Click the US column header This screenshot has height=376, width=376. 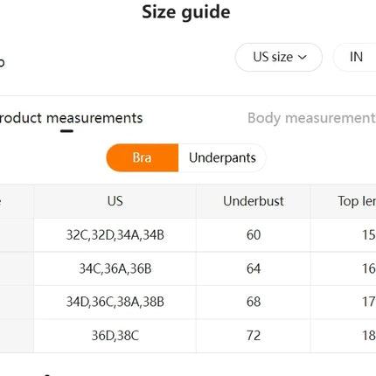point(115,201)
